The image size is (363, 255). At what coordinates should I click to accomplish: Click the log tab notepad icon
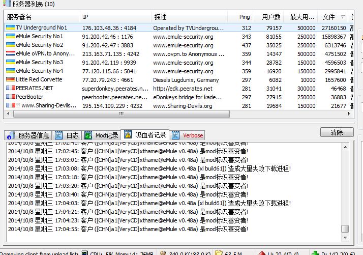[x=58, y=135]
